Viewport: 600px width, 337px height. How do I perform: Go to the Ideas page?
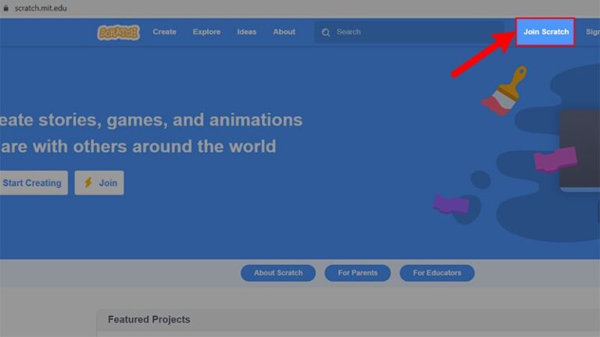(247, 32)
